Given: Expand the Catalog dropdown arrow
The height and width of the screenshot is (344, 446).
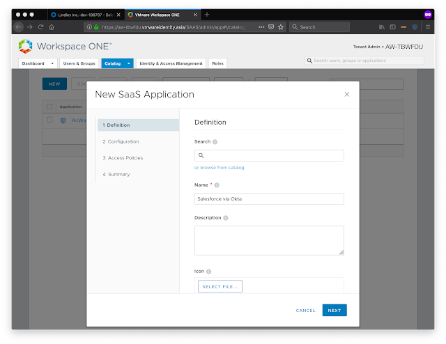Looking at the screenshot, I should (128, 63).
